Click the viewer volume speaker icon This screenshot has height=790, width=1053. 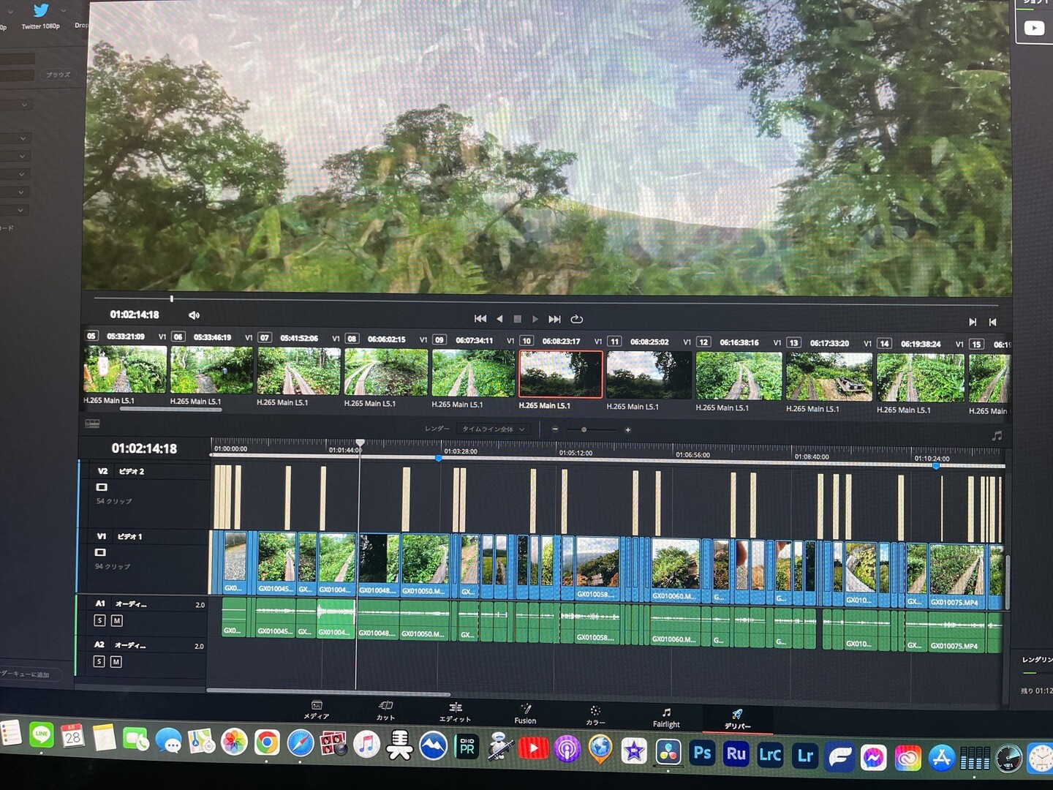(x=194, y=315)
